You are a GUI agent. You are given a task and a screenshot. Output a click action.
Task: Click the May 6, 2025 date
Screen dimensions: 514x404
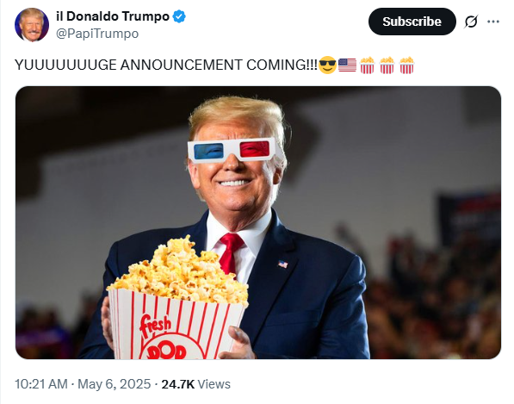pyautogui.click(x=114, y=384)
